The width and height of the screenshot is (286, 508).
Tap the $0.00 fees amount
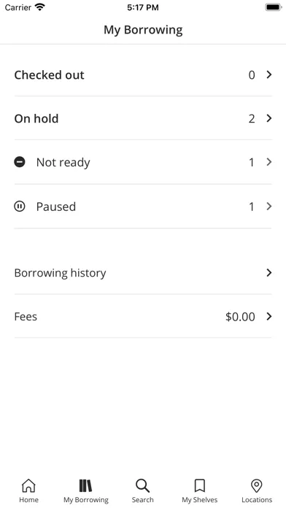pyautogui.click(x=240, y=317)
